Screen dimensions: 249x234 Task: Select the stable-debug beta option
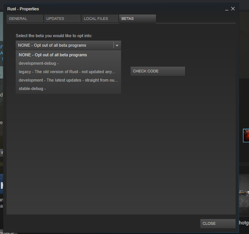tap(68, 88)
